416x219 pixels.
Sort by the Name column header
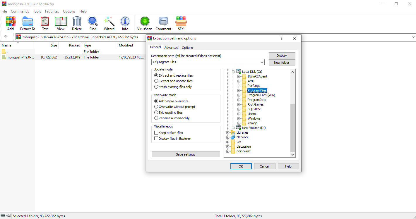pyautogui.click(x=18, y=45)
